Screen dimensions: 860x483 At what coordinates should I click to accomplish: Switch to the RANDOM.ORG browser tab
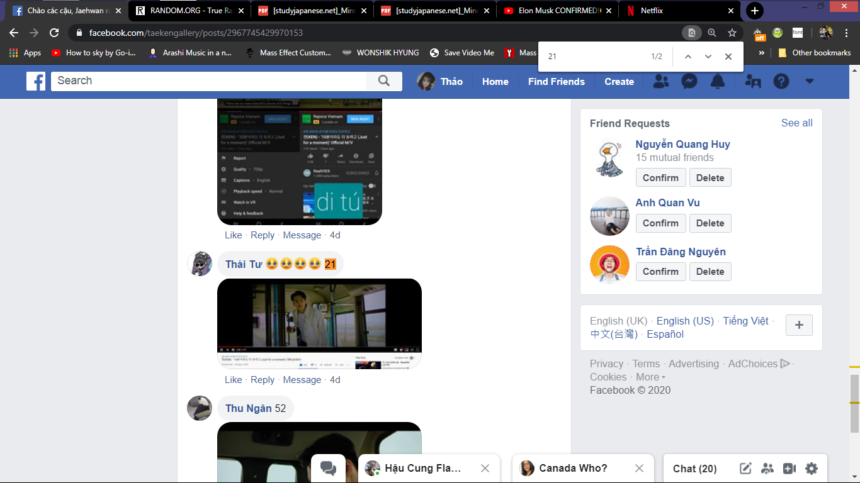click(x=189, y=11)
